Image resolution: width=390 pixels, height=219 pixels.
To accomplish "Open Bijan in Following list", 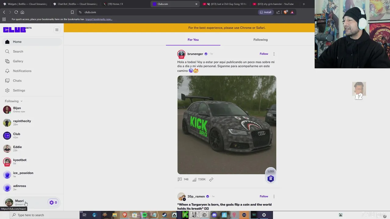I will [32, 109].
